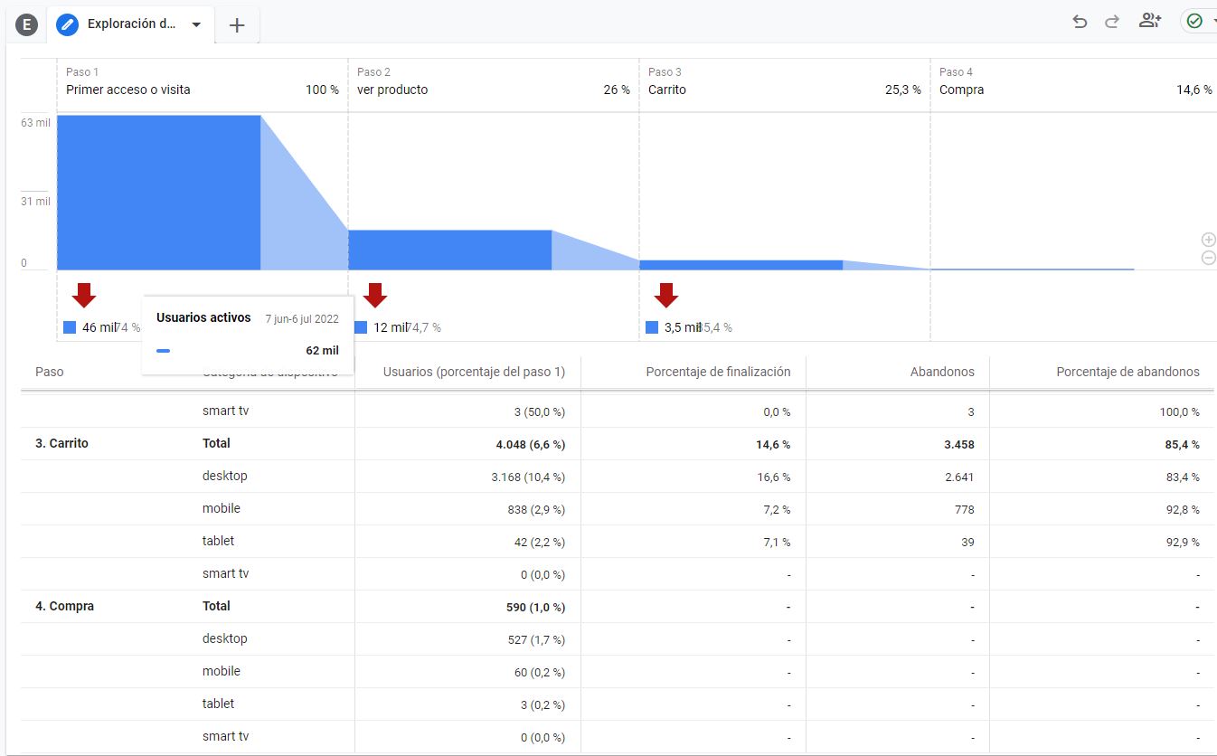This screenshot has width=1217, height=756.
Task: Click the 2.641 abandonos cell
Action: [958, 477]
